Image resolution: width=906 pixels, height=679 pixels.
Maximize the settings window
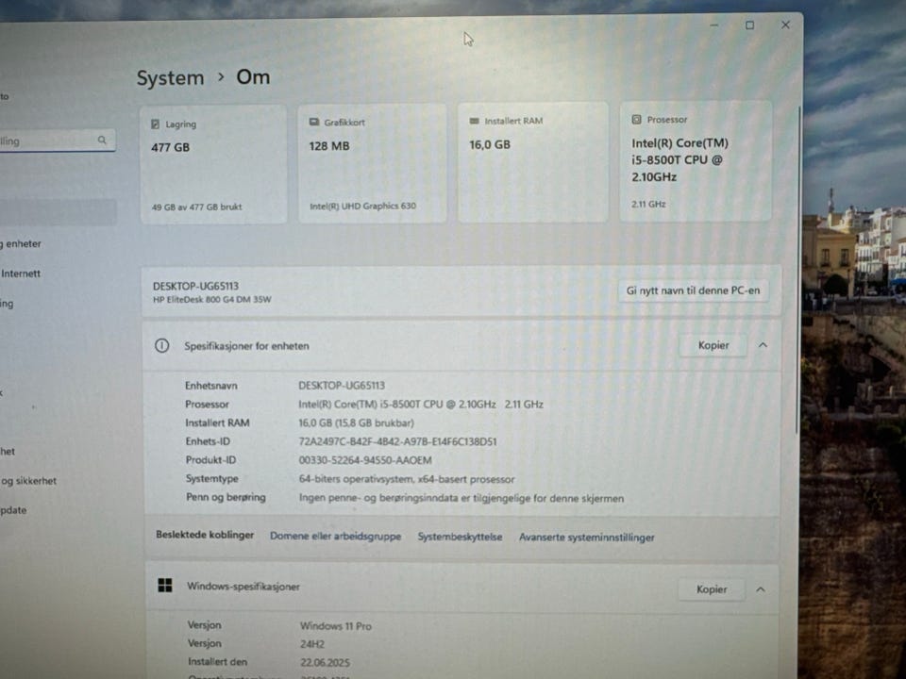click(x=749, y=25)
